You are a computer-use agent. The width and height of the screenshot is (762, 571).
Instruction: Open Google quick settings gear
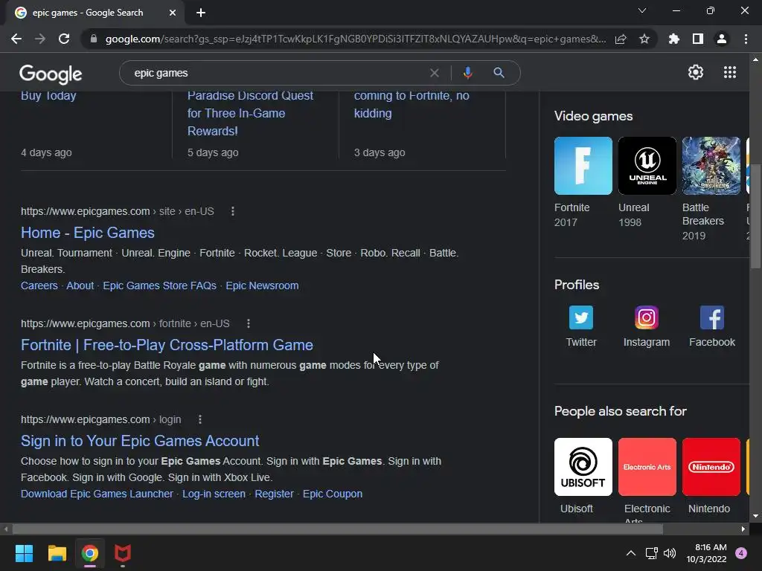click(x=696, y=72)
